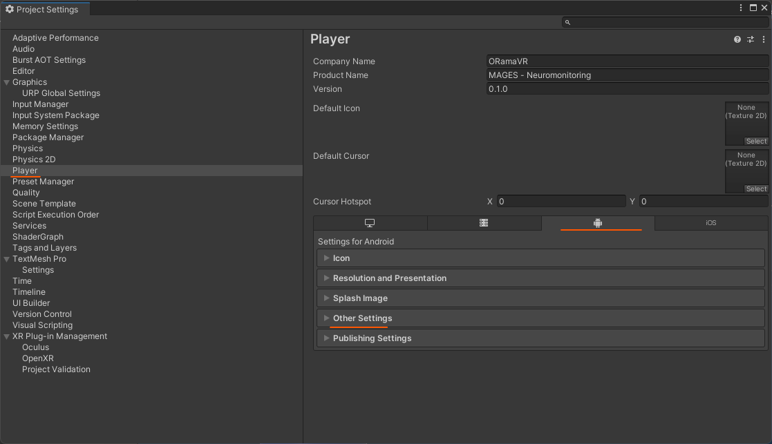Switch to the desktop standalone platform tab
Image resolution: width=772 pixels, height=444 pixels.
tap(370, 223)
